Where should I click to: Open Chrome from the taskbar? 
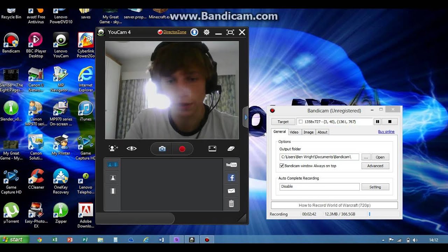tap(40, 240)
